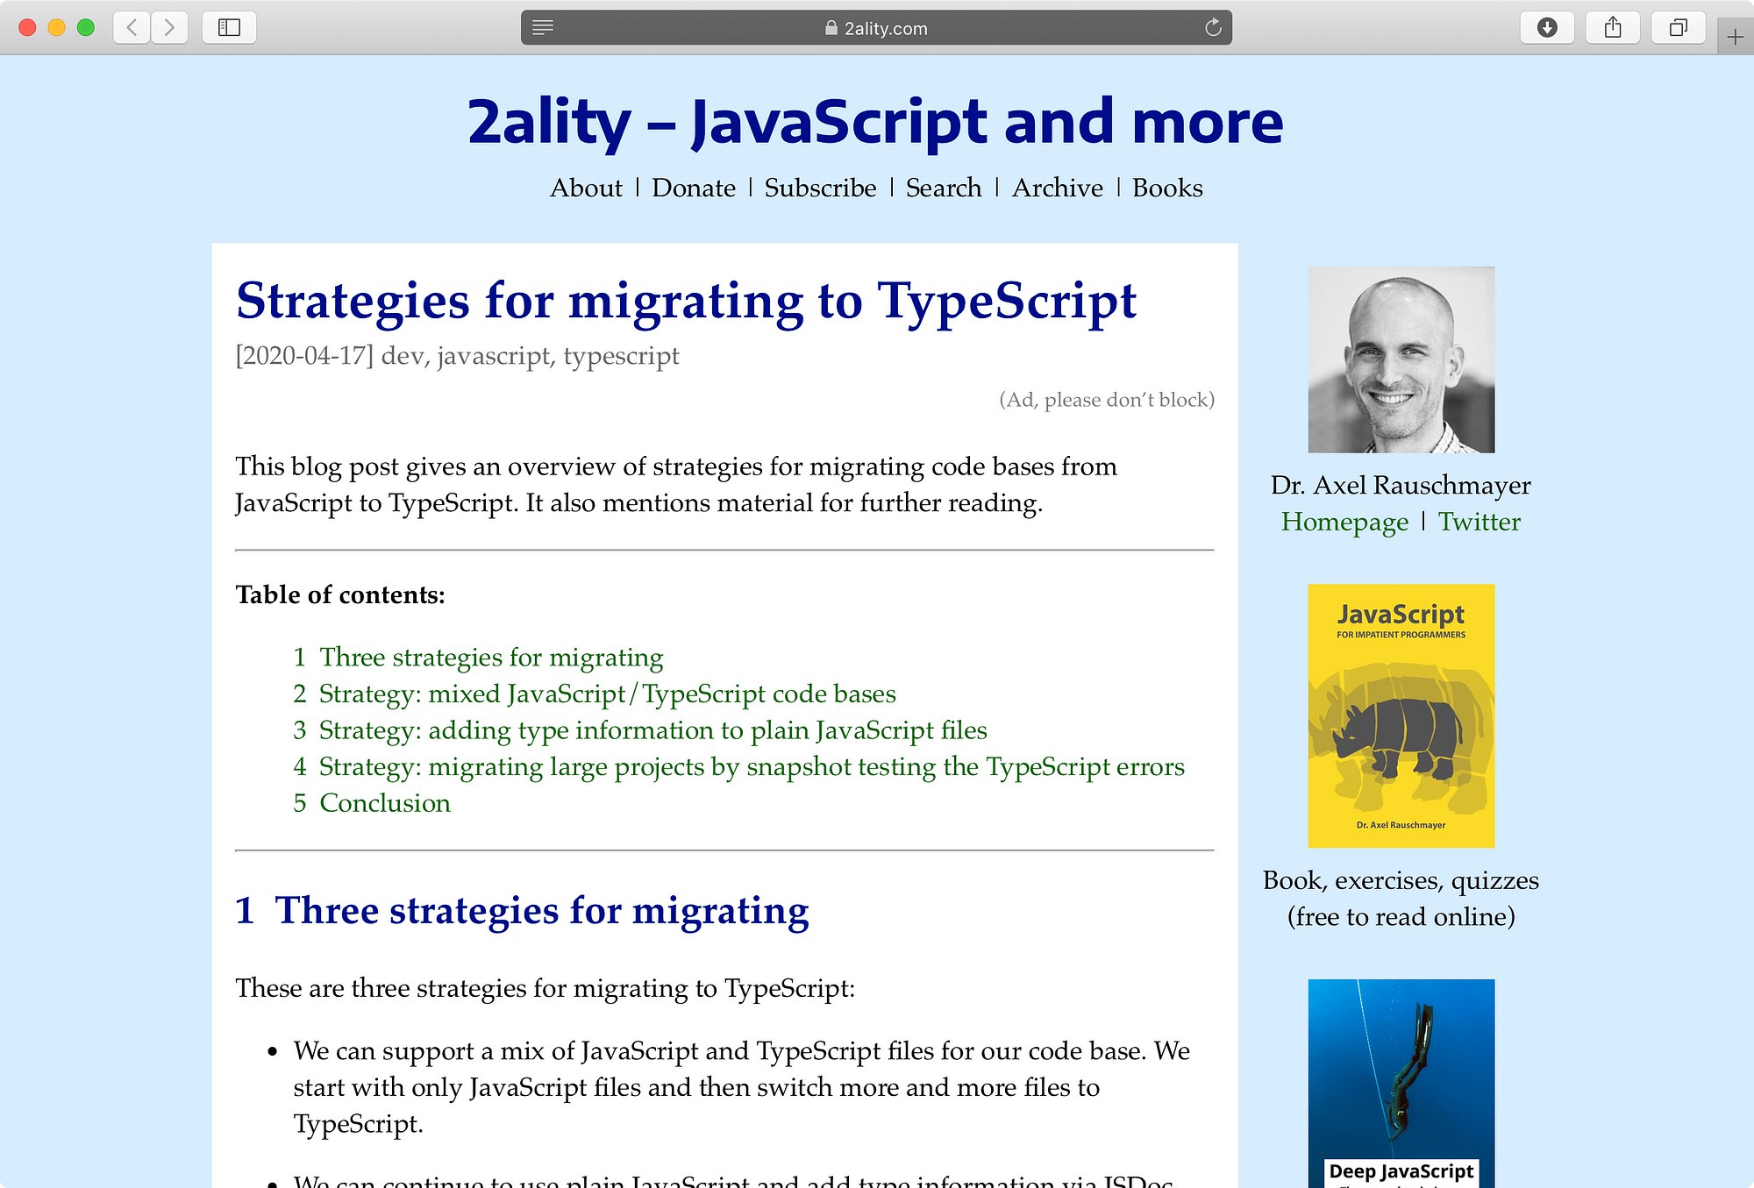
Task: Go forward with Safari's forward arrow
Action: 169,28
